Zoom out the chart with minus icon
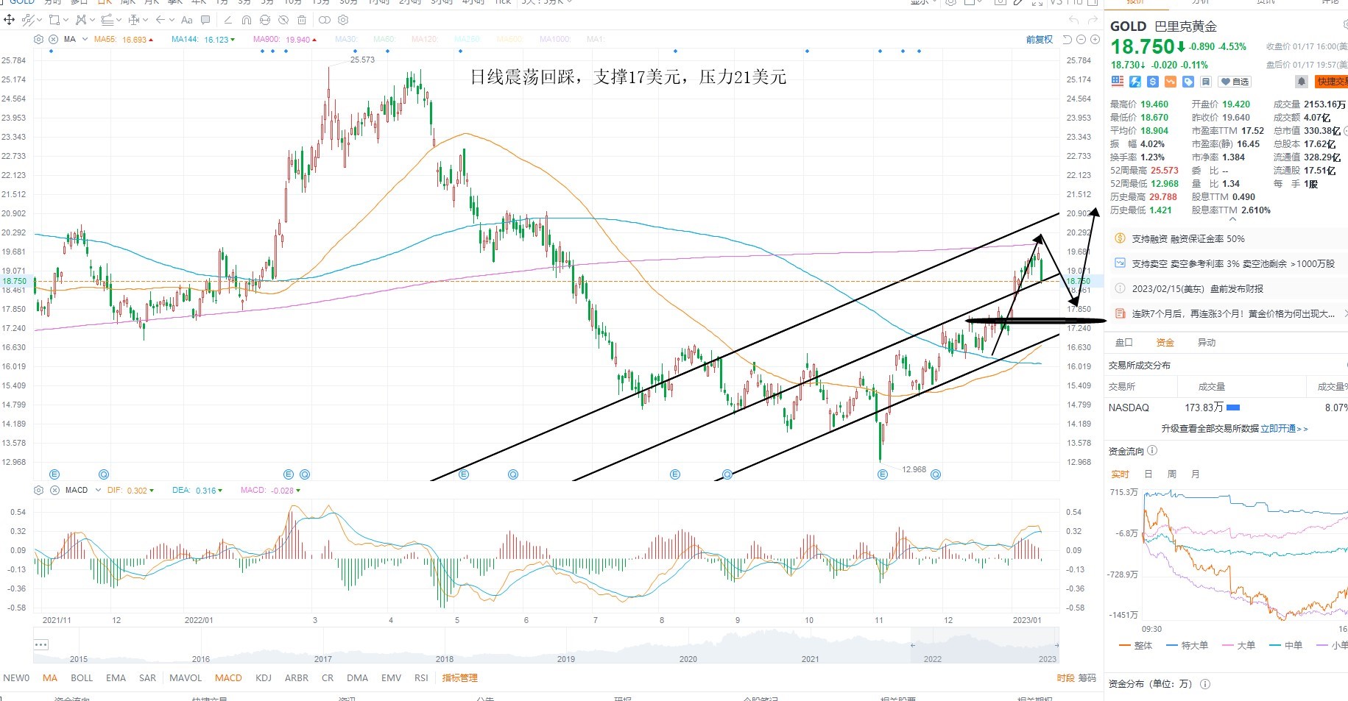1348x701 pixels. pyautogui.click(x=1081, y=40)
